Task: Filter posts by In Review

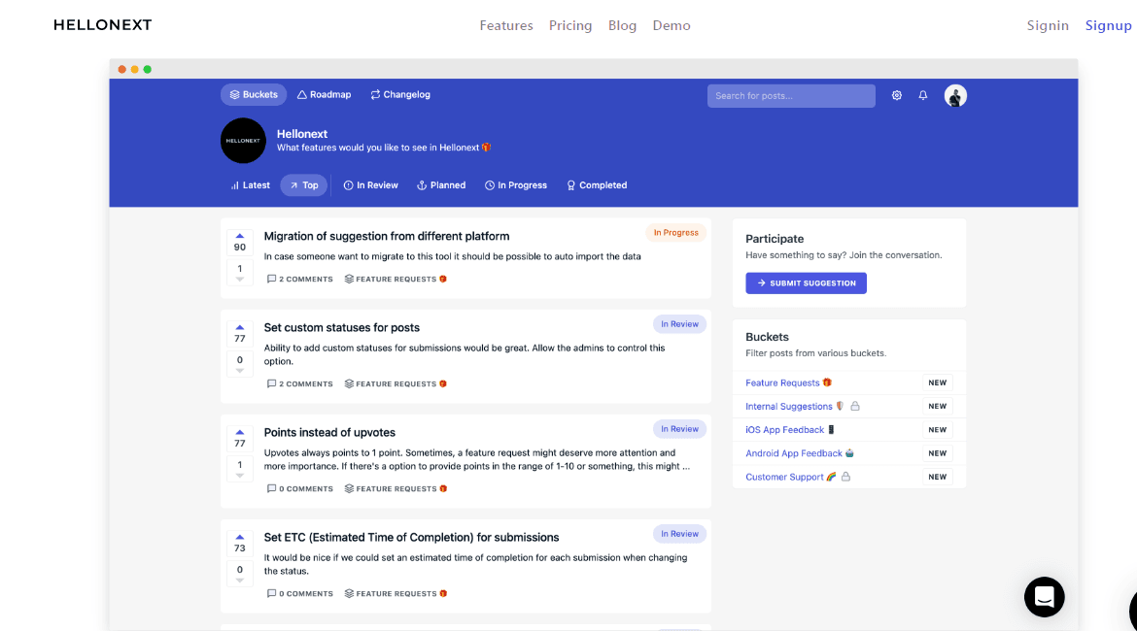Action: 370,185
